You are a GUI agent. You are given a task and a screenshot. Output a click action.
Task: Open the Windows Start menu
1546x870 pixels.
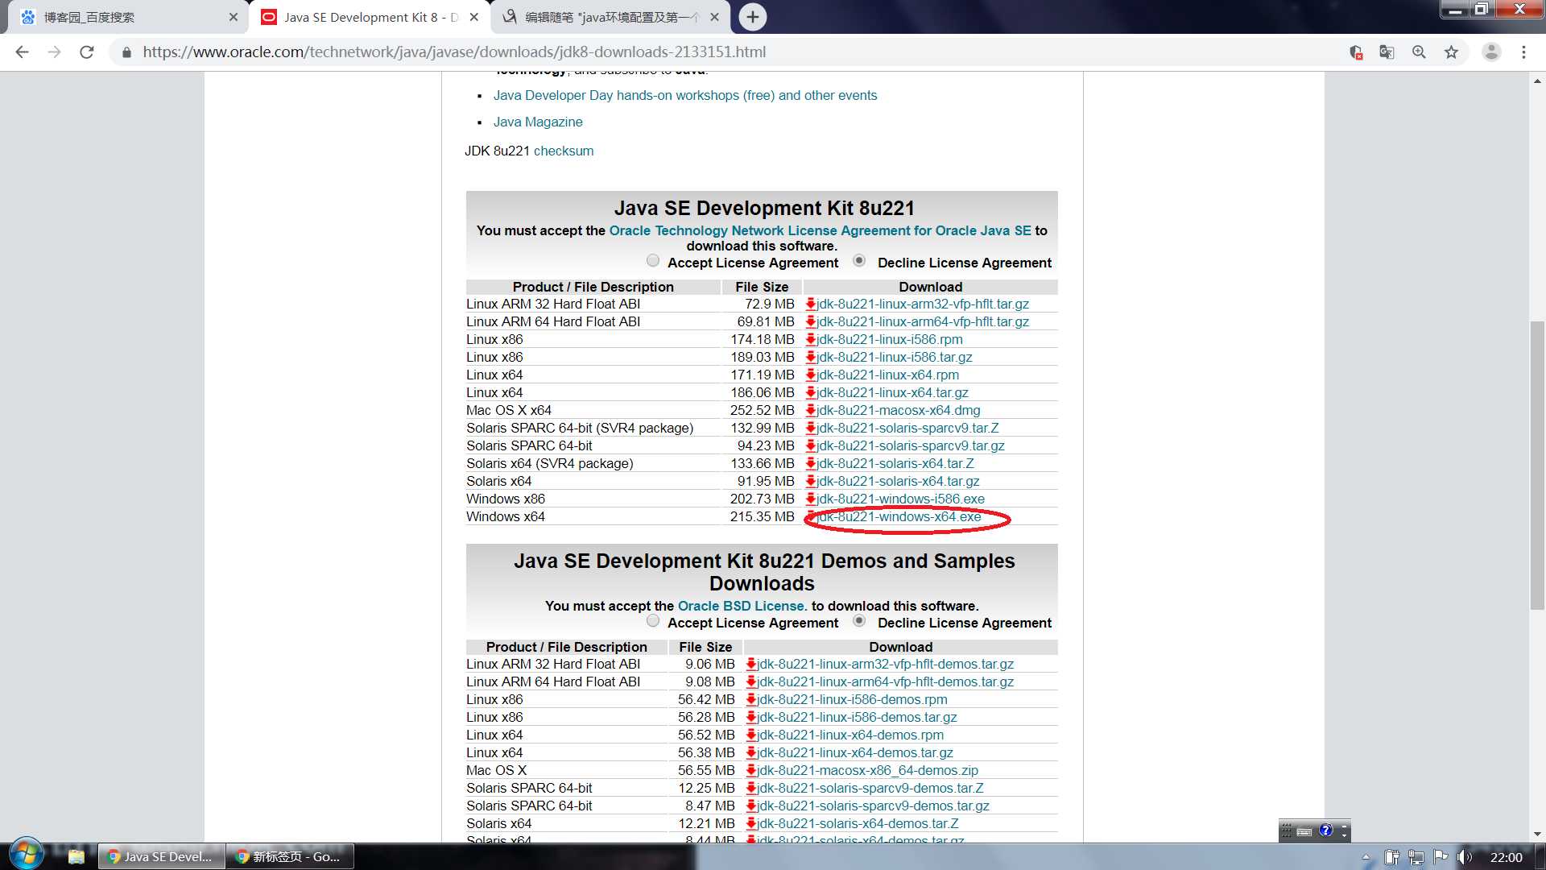25,855
